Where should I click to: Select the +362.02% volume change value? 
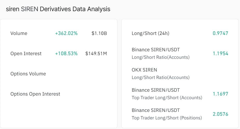point(66,33)
